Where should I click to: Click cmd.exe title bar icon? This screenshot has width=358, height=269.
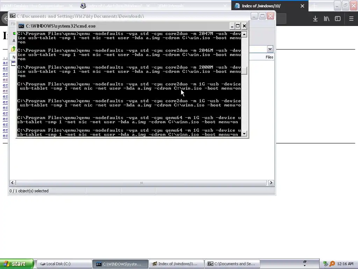click(x=21, y=26)
